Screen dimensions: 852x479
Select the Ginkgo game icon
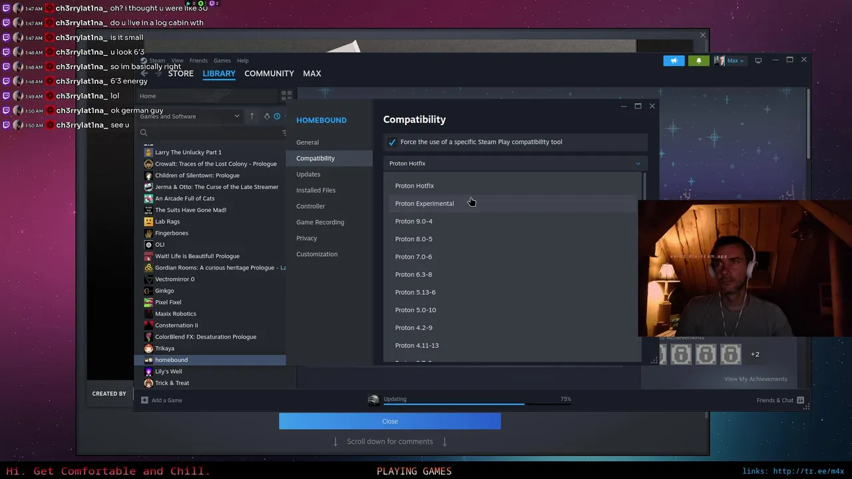coord(148,291)
